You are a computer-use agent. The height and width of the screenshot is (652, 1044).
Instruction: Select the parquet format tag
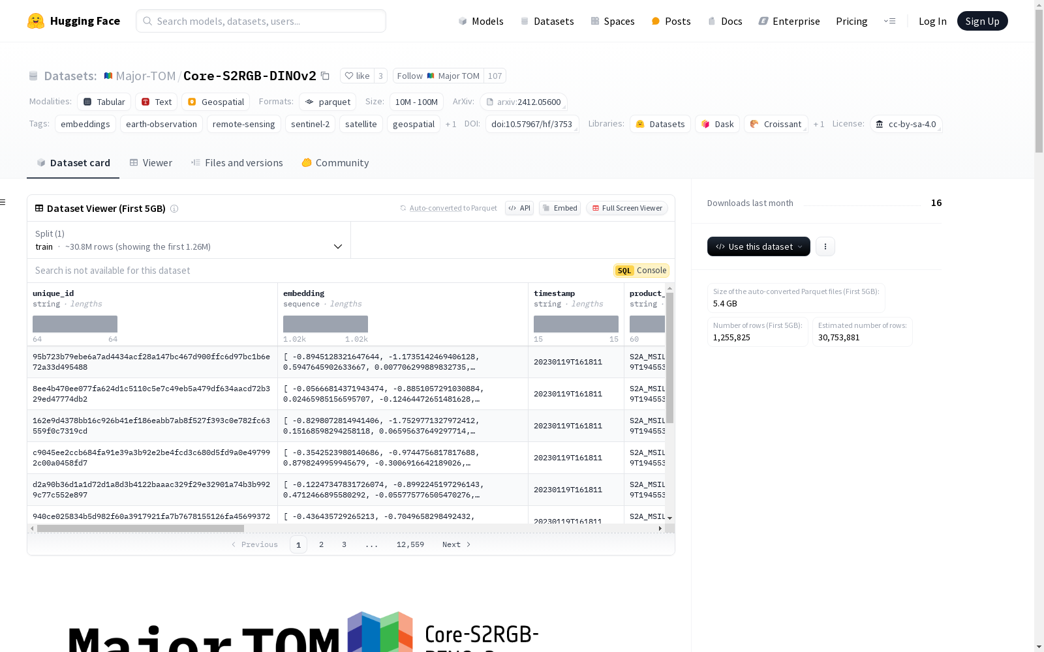[x=328, y=102]
